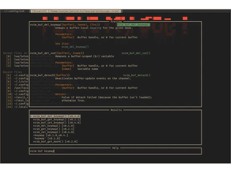
Task: Click the 'See also:' heading in preview
Action: pos(62,44)
